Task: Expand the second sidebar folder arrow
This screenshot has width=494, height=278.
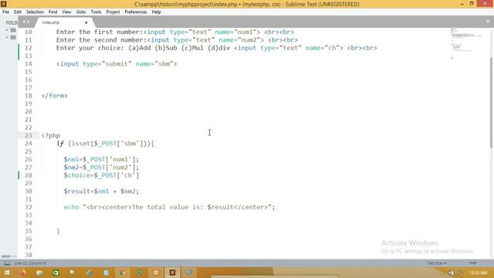Action: click(x=7, y=37)
